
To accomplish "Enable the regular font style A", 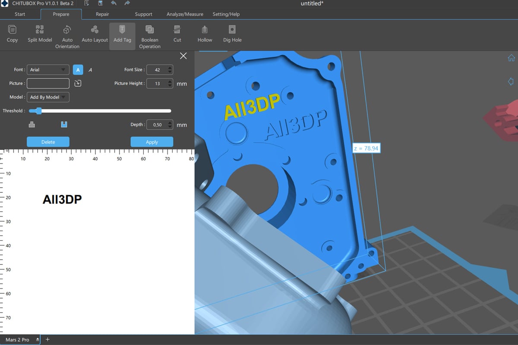I will [78, 70].
